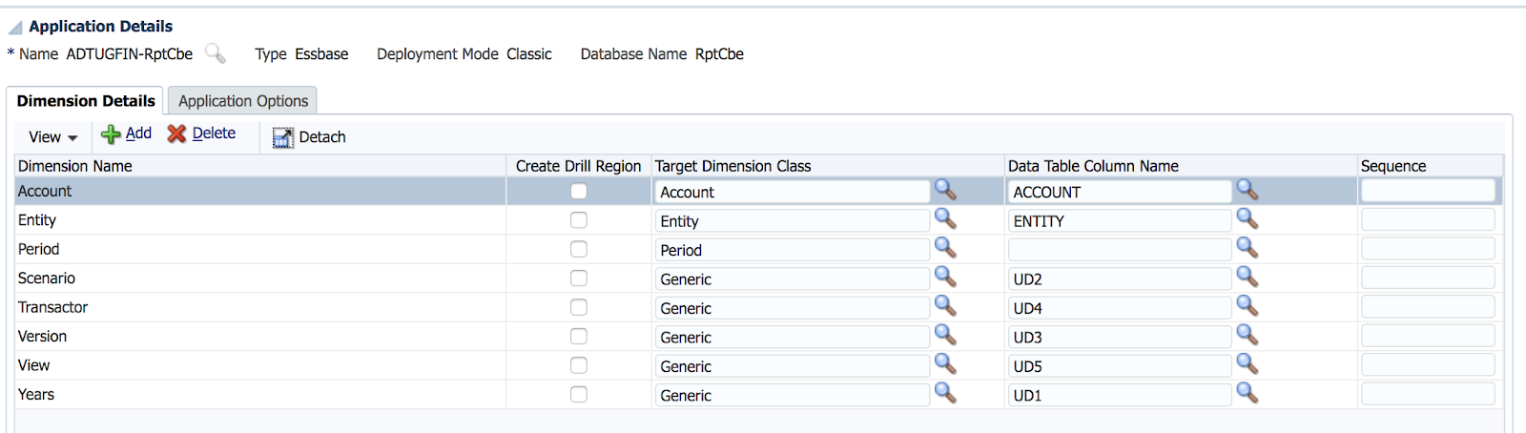Click the magnifier beside Transactor's Generic class
Viewport: 1526px width, 433px height.
coord(945,306)
